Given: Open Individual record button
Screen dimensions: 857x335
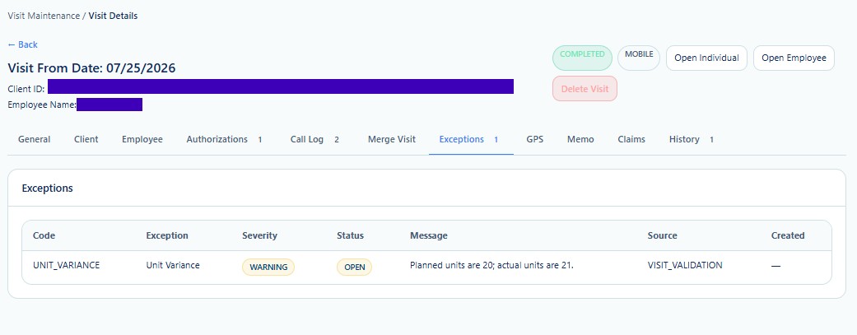Looking at the screenshot, I should pos(706,58).
